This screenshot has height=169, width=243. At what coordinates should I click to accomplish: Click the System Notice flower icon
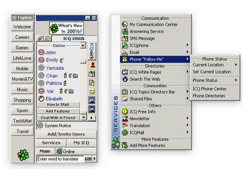pyautogui.click(x=40, y=125)
